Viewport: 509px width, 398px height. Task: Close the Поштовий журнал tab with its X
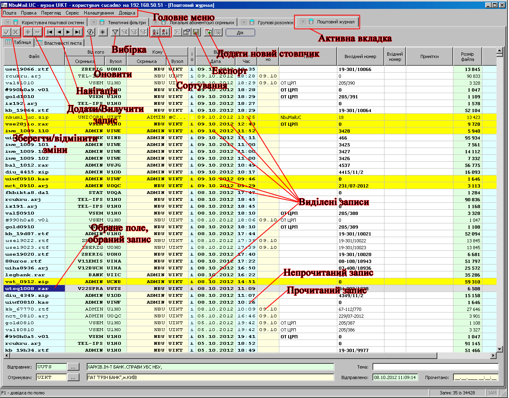click(303, 22)
